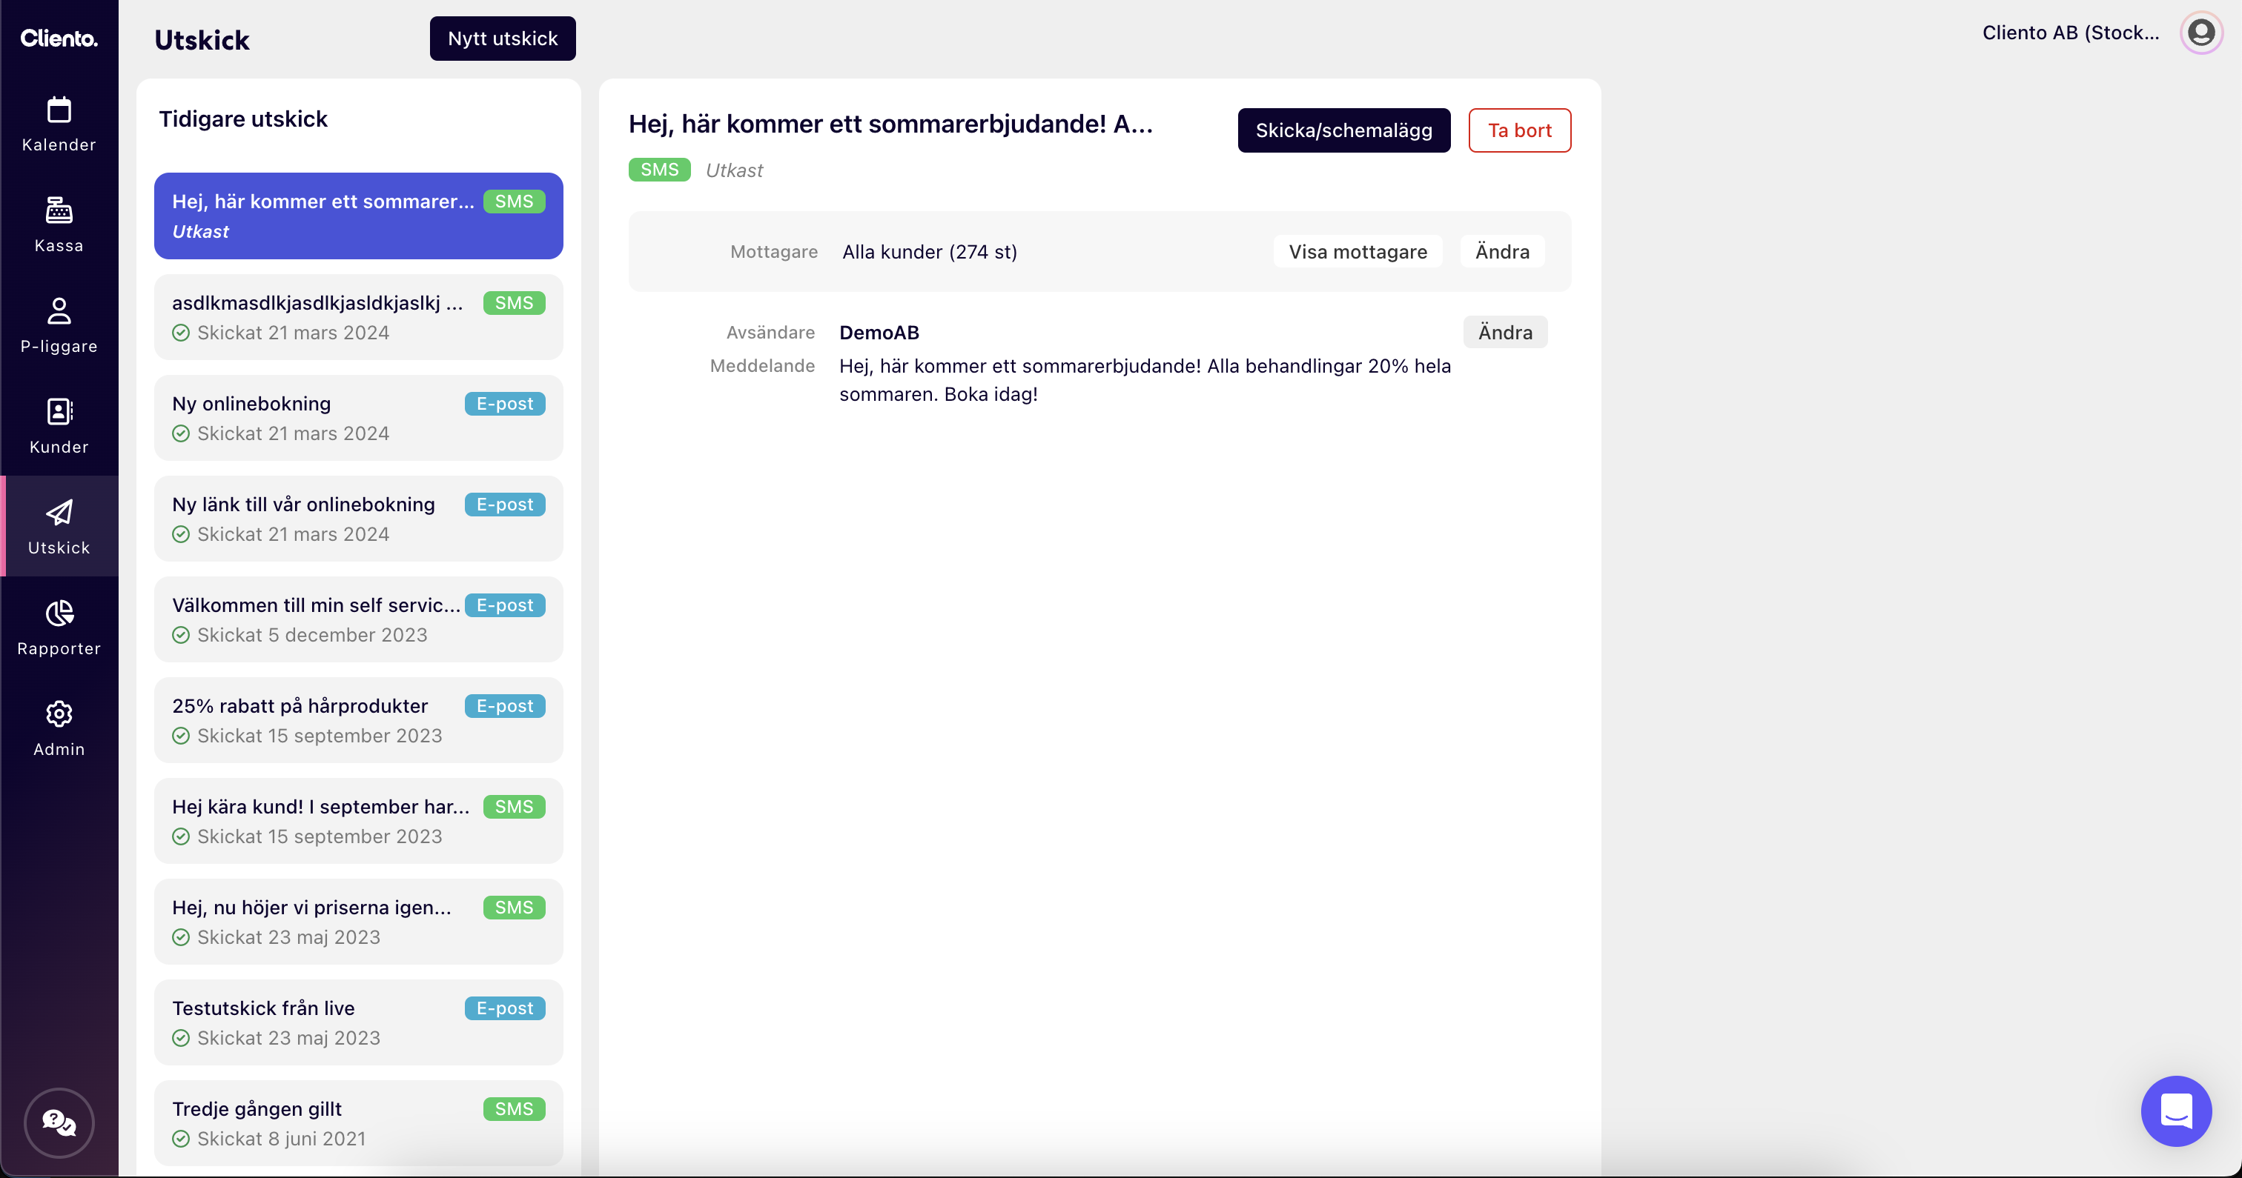
Task: Select the draft Hej, här kommer ett sommarer...
Action: pyautogui.click(x=359, y=216)
